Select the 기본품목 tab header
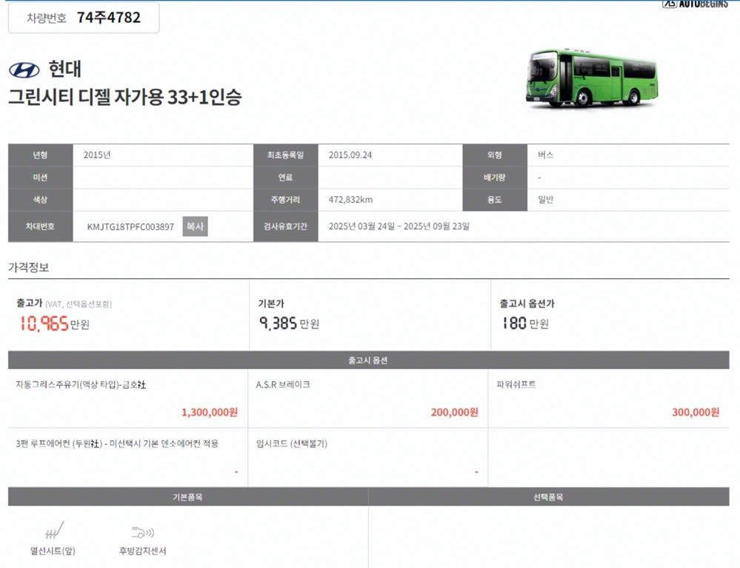 [x=187, y=497]
